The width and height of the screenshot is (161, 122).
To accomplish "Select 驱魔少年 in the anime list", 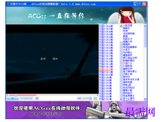I will (x=128, y=42).
